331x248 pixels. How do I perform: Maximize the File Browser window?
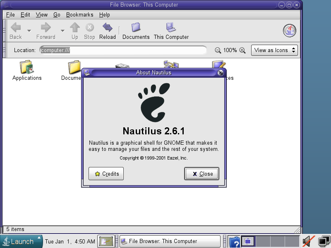289,5
